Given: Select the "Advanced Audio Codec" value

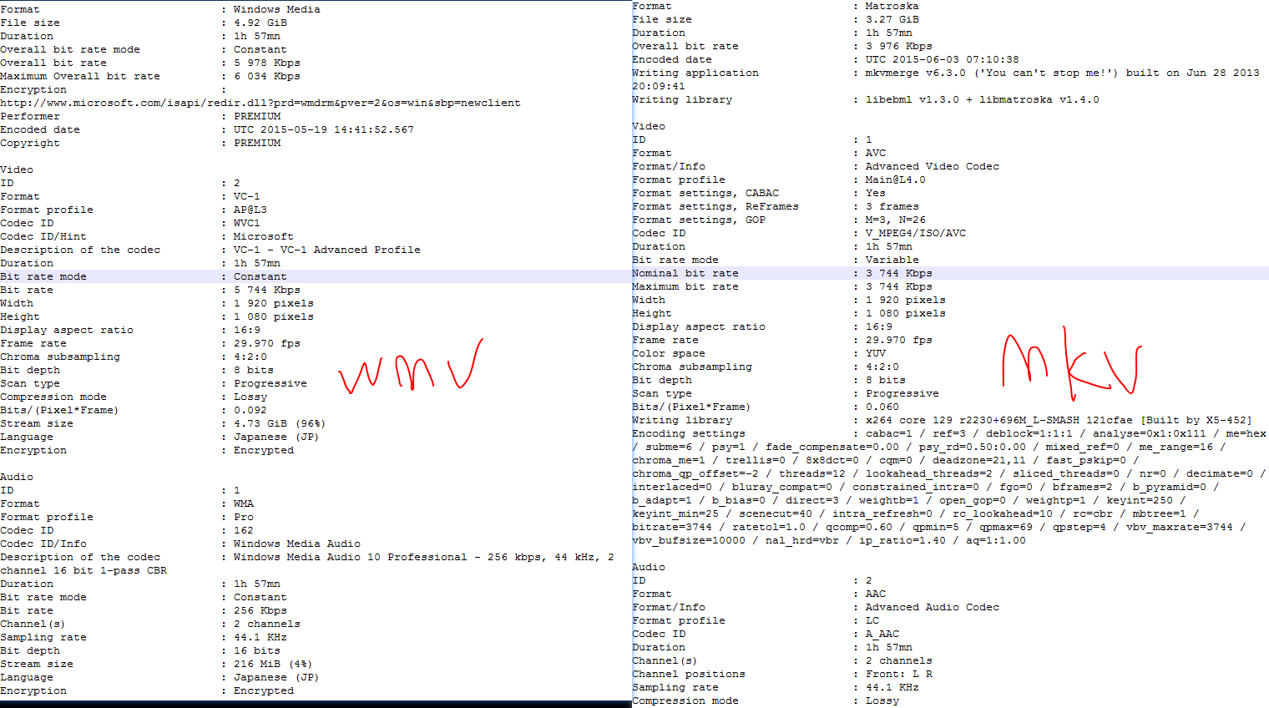Looking at the screenshot, I should pos(932,607).
